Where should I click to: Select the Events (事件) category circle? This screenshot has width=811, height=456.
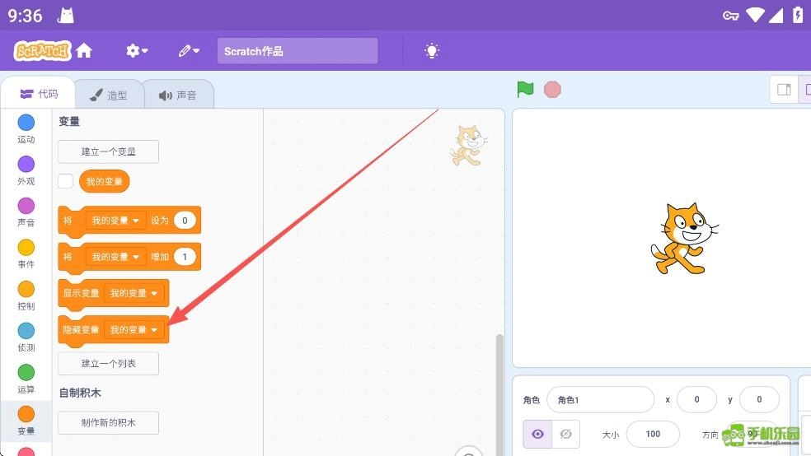coord(26,248)
